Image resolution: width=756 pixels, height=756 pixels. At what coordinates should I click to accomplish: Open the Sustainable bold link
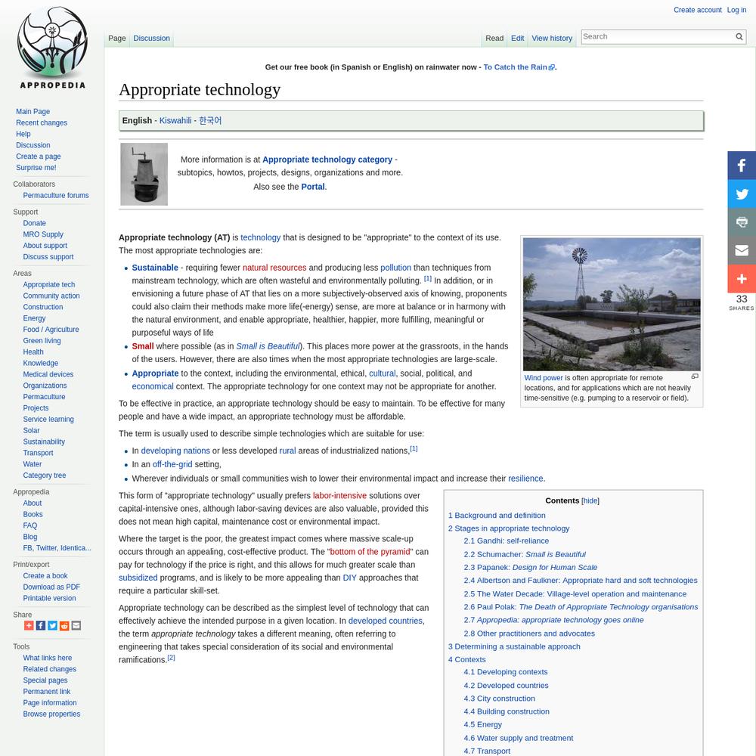click(155, 268)
